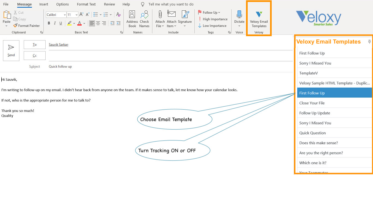Open the Follow Up flag dropdown

pos(209,13)
